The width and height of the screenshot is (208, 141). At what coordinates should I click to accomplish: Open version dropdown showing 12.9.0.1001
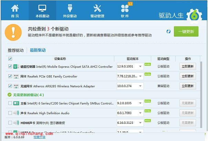pos(130,66)
